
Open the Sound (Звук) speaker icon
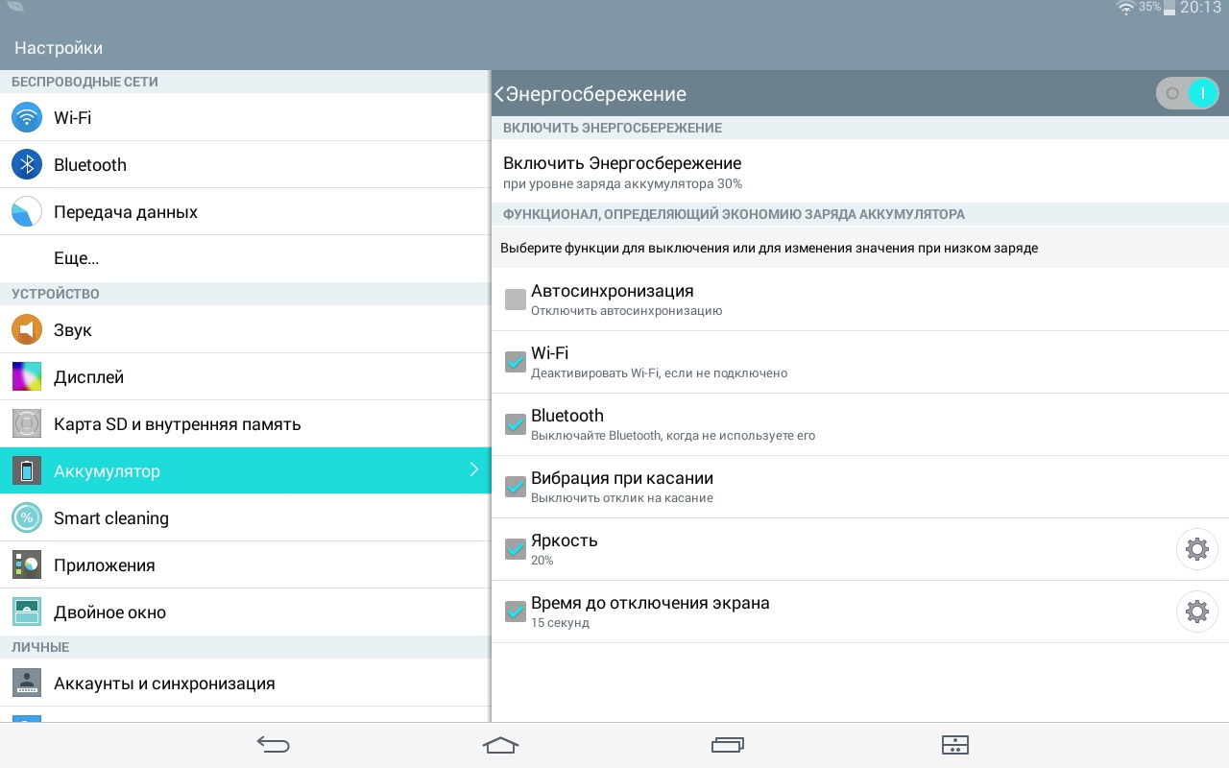pos(27,330)
